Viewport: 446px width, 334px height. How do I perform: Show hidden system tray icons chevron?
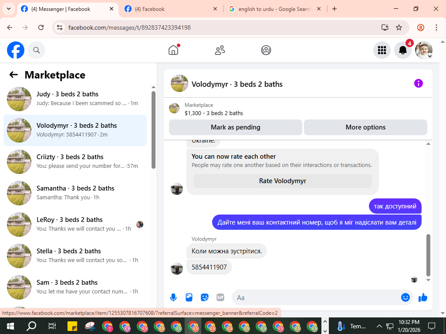tap(379, 326)
